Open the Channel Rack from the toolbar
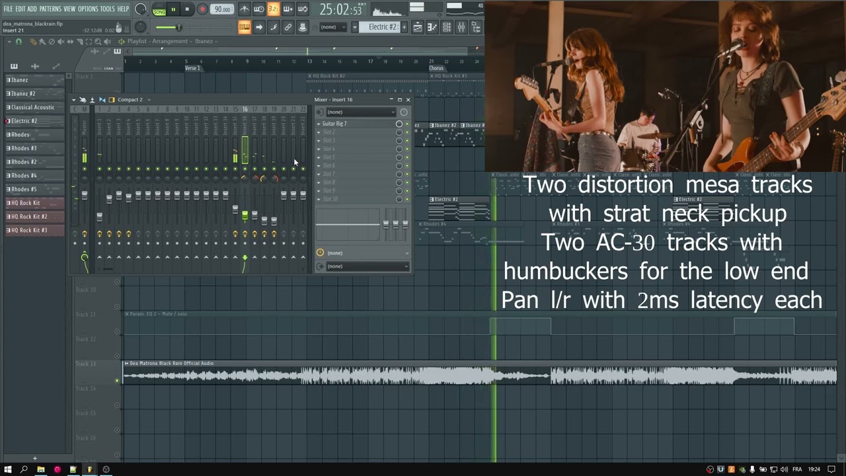Image resolution: width=846 pixels, height=476 pixels. 447,27
